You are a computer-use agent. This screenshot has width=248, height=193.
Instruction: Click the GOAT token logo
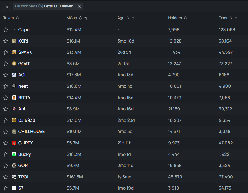(14, 64)
